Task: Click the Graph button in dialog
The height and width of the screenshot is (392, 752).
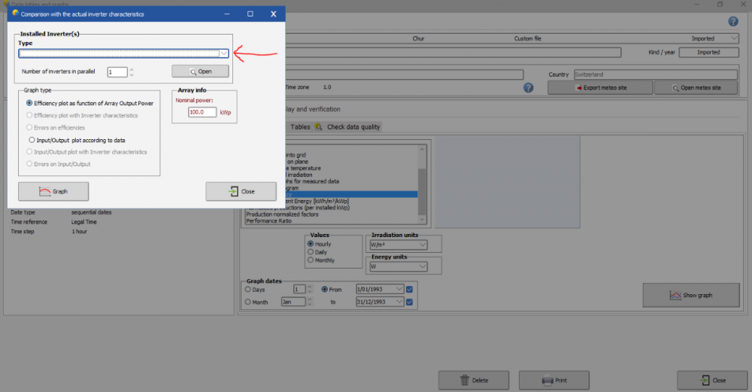Action: pos(53,191)
